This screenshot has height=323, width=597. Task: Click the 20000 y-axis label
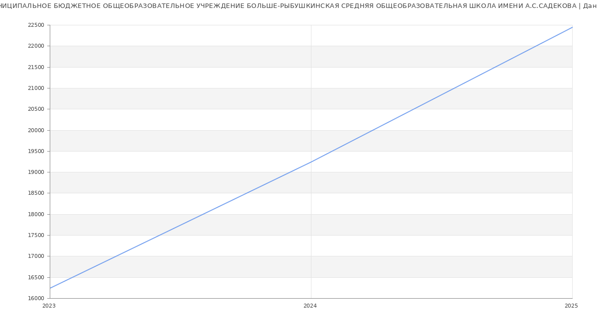[36, 131]
